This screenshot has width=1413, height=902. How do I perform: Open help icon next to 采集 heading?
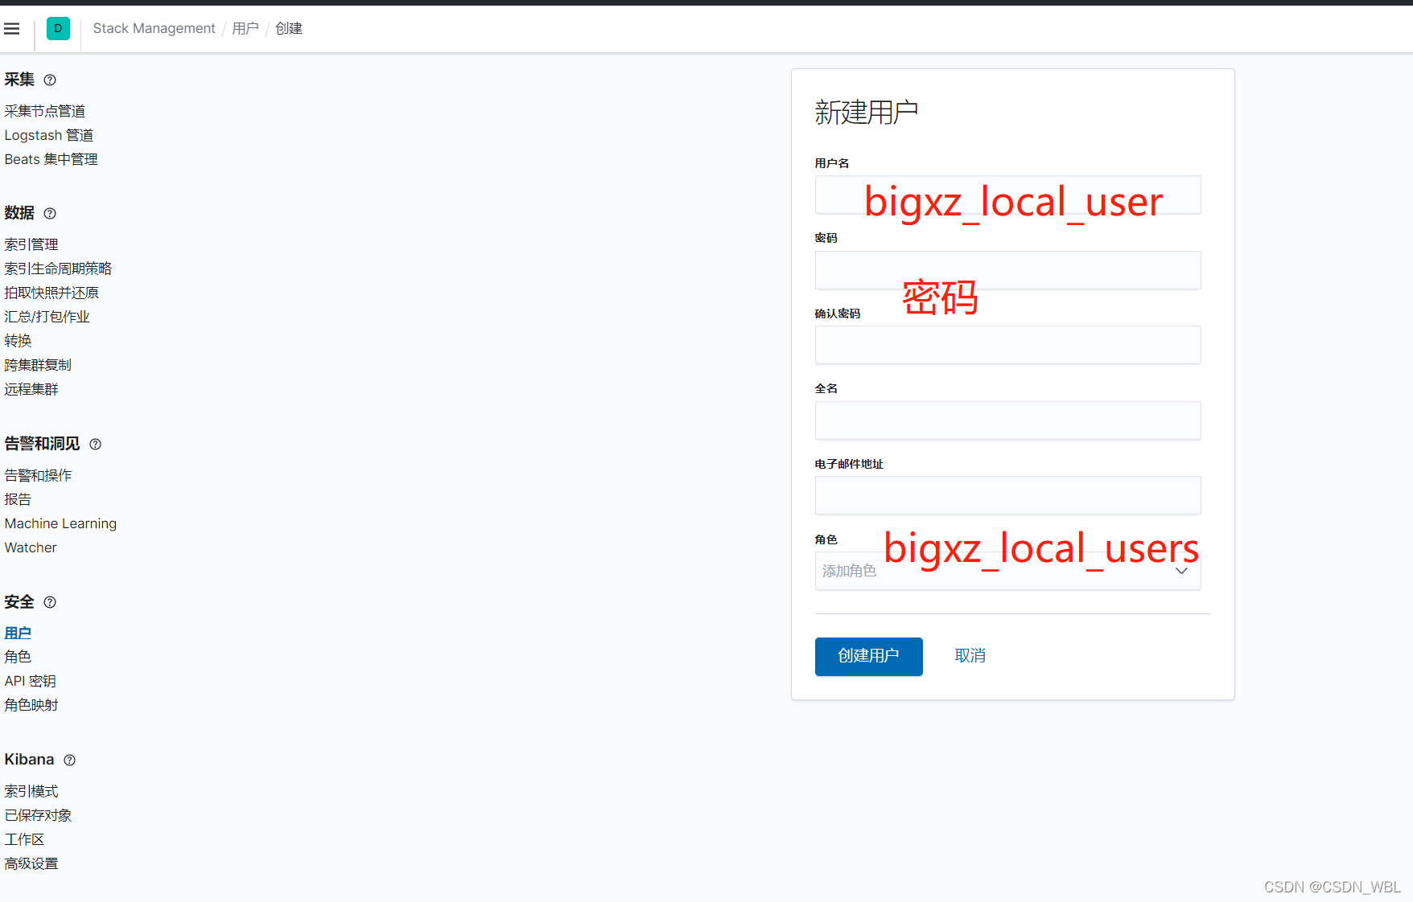(x=50, y=80)
